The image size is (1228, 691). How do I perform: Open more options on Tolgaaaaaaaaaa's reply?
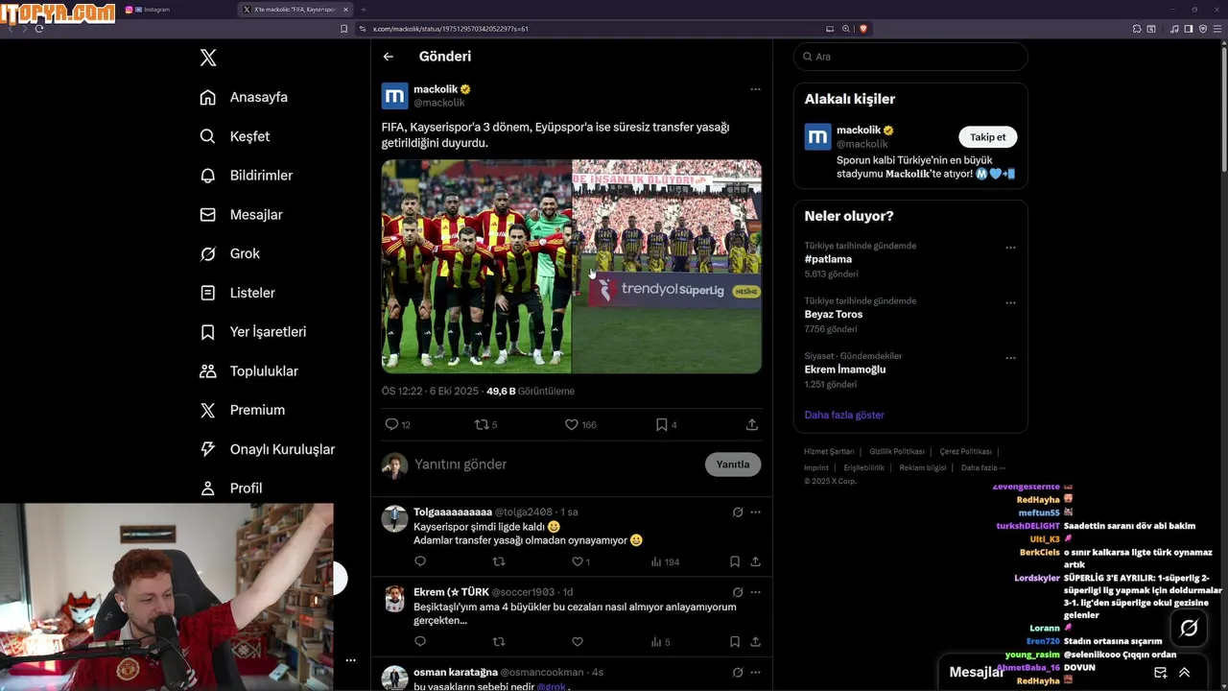[755, 512]
